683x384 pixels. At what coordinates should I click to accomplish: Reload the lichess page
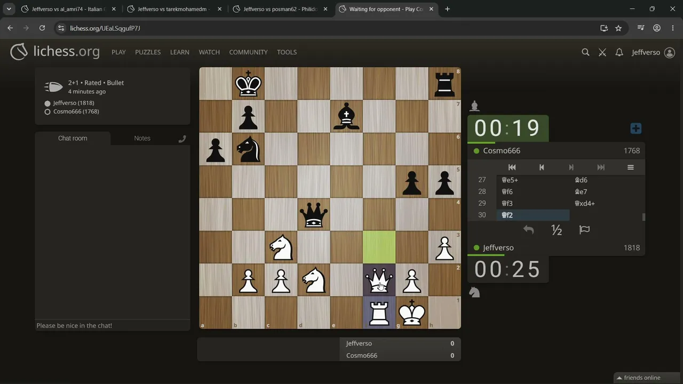tap(42, 28)
